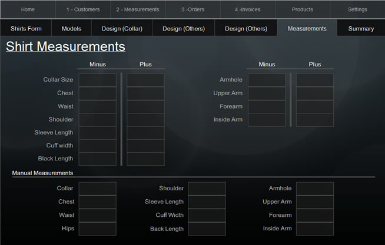Focus the manual Inside Arm measurement field
Screen dimensions: 385x245
pyautogui.click(x=315, y=229)
